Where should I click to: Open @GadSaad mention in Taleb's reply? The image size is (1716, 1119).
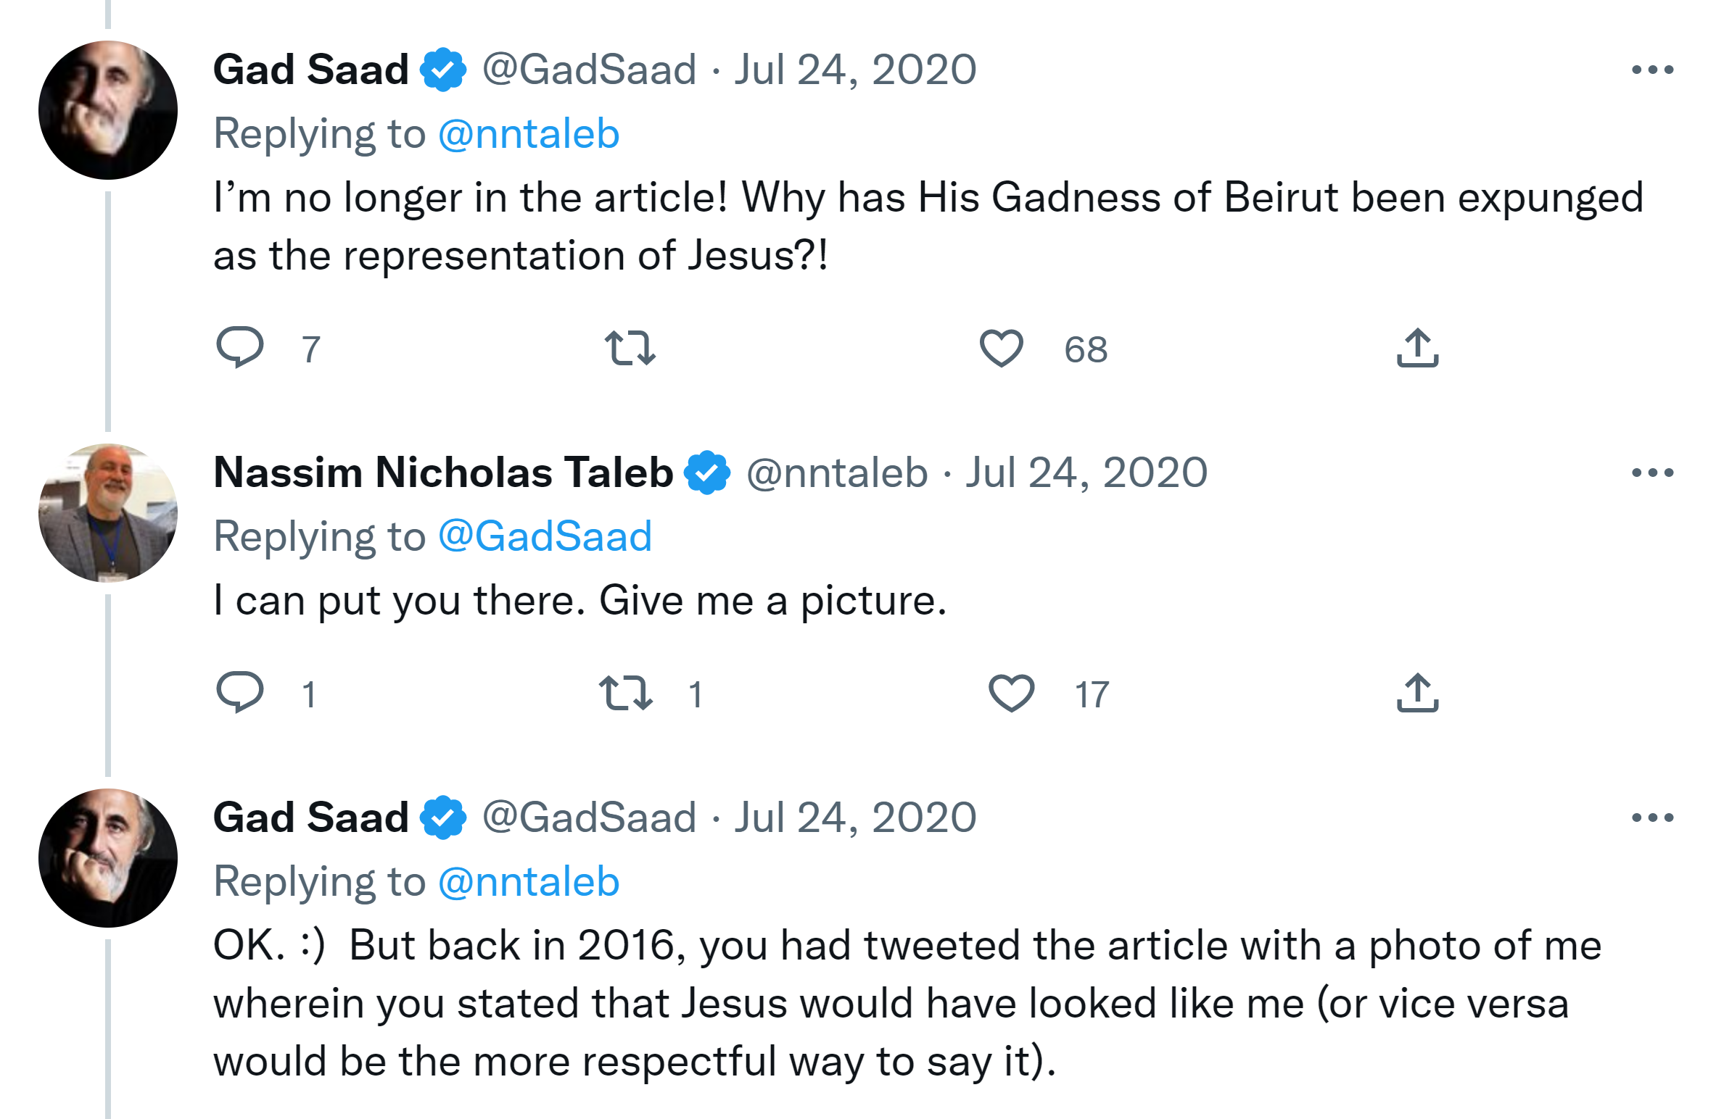pyautogui.click(x=545, y=536)
